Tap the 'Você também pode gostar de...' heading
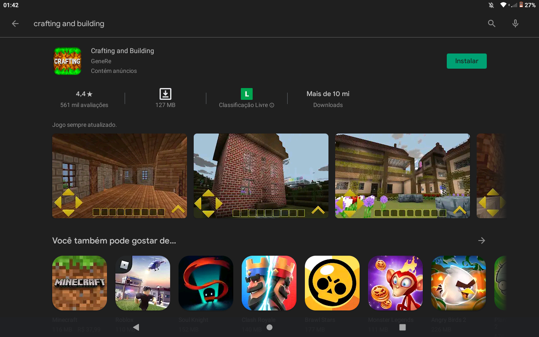 tap(114, 241)
